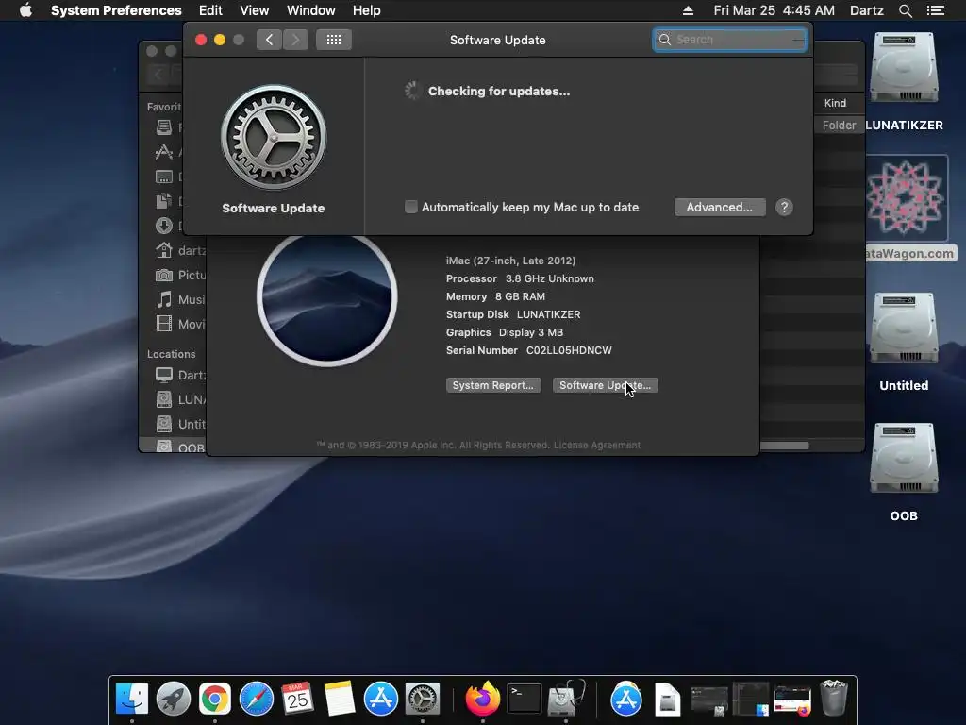Open Spotlight search in menu bar
Screen dimensions: 966x725
(x=905, y=10)
